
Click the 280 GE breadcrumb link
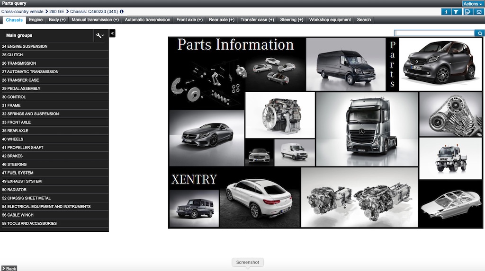coord(56,11)
